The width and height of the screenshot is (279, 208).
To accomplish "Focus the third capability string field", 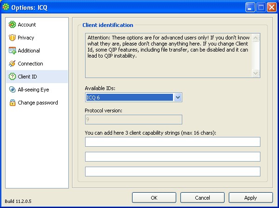I will click(173, 171).
